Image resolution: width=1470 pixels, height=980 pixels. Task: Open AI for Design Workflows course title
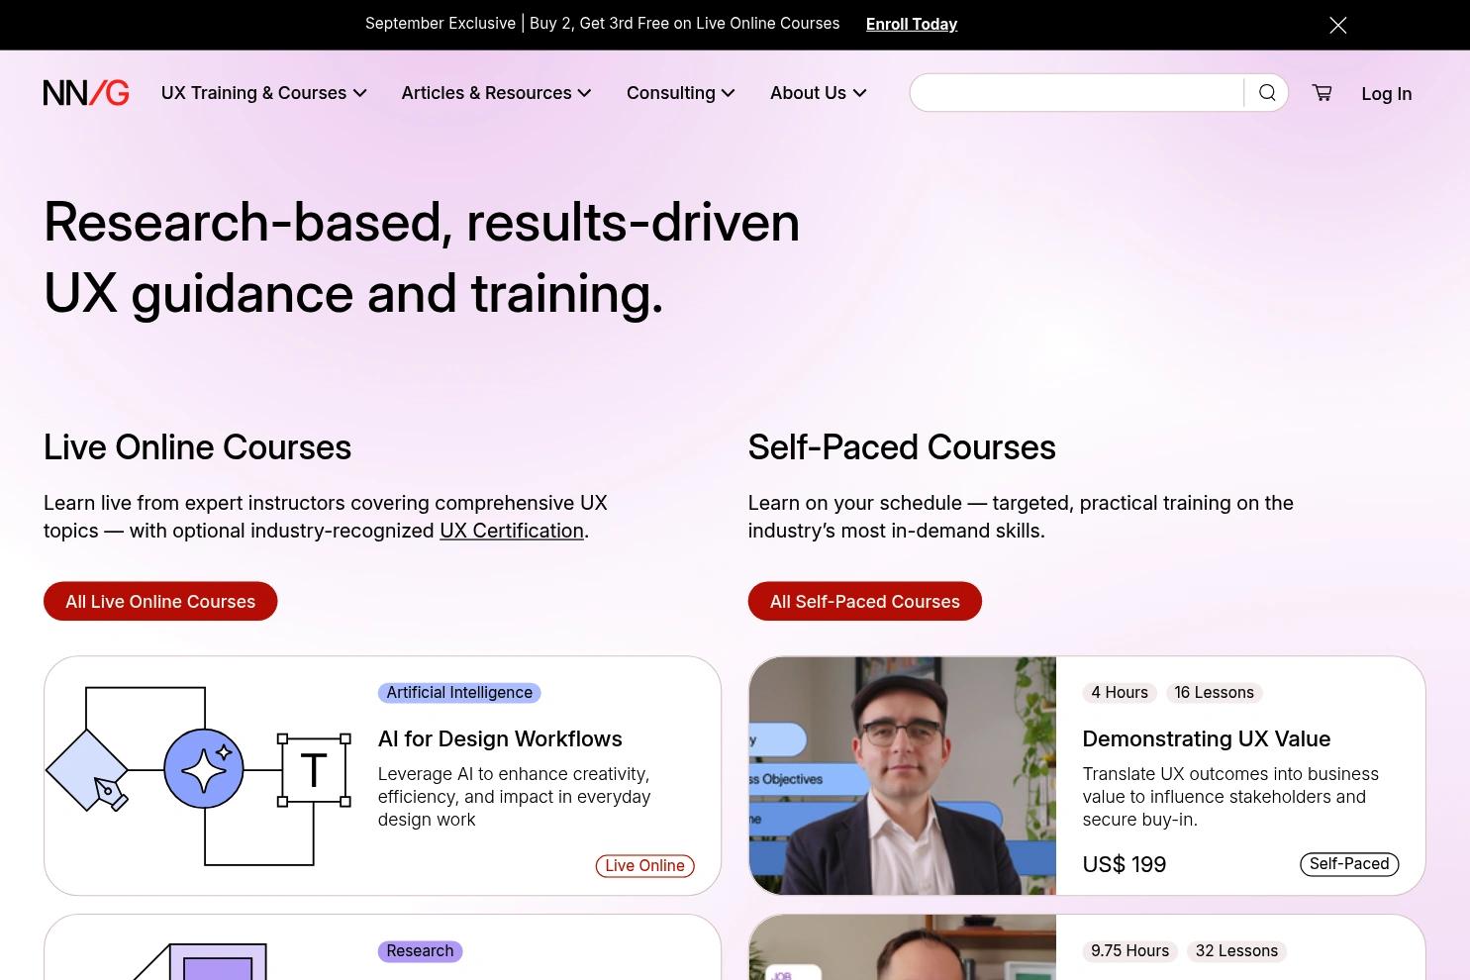(x=500, y=738)
